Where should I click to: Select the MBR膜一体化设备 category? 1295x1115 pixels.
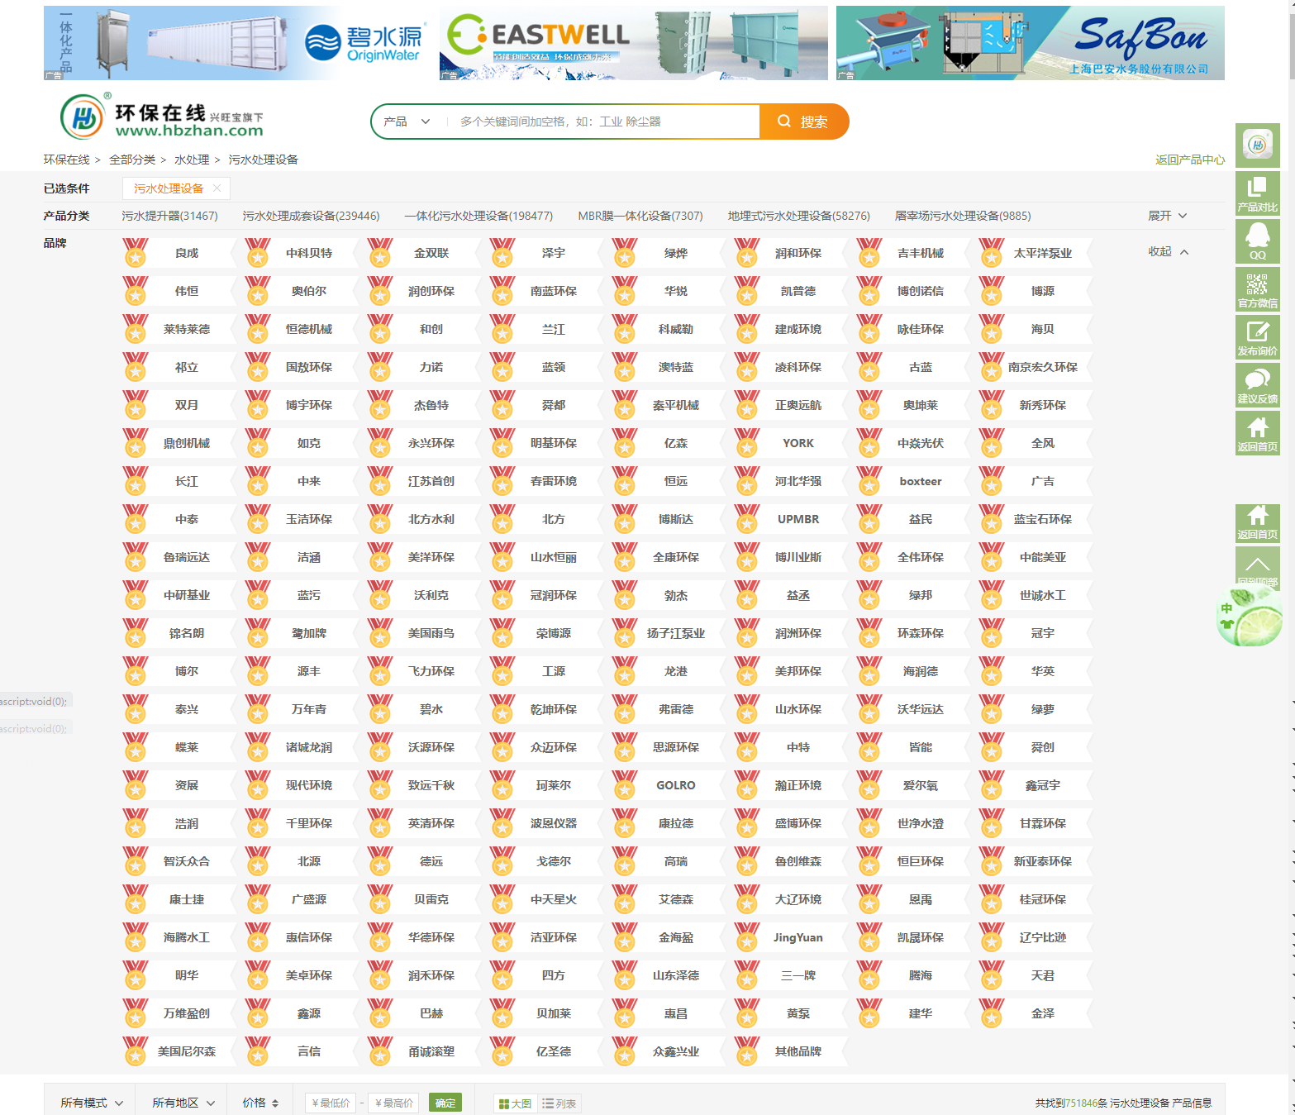[640, 216]
